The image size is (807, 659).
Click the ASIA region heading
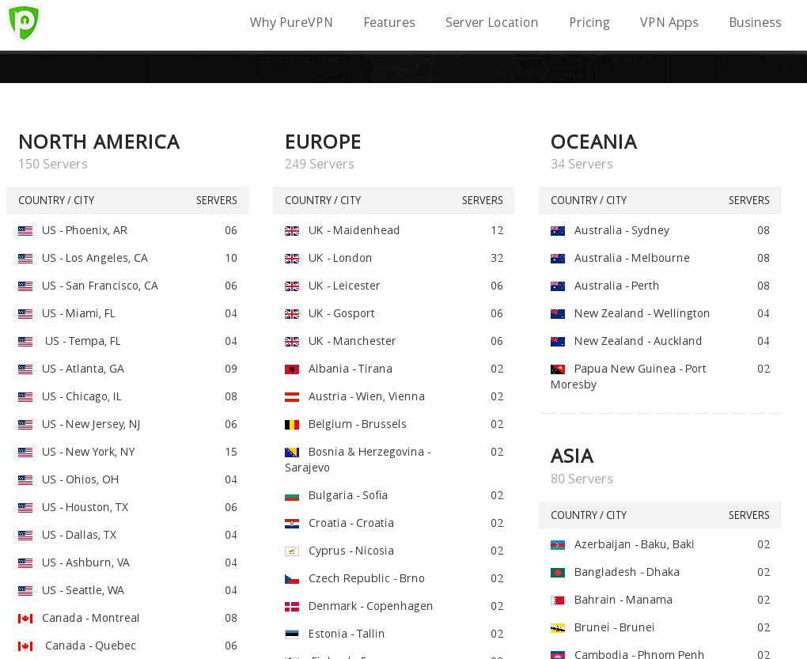click(x=572, y=456)
